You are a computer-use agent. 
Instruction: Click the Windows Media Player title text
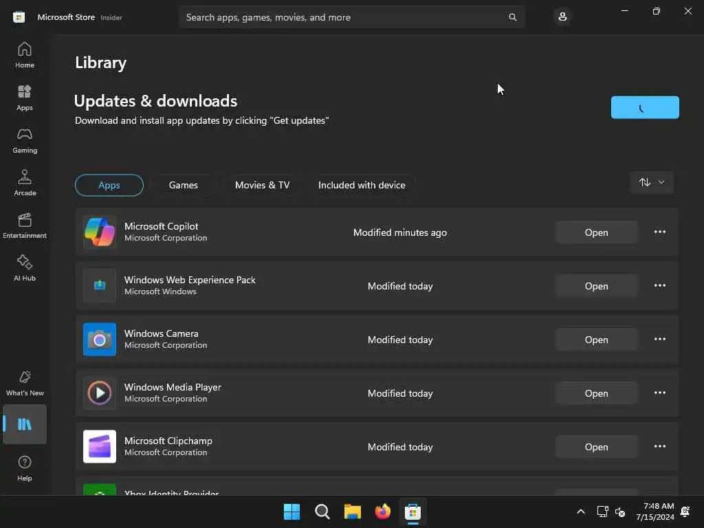173,387
